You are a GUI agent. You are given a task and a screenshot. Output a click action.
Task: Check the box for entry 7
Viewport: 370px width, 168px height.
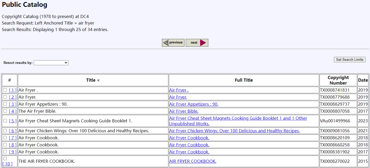(5, 138)
